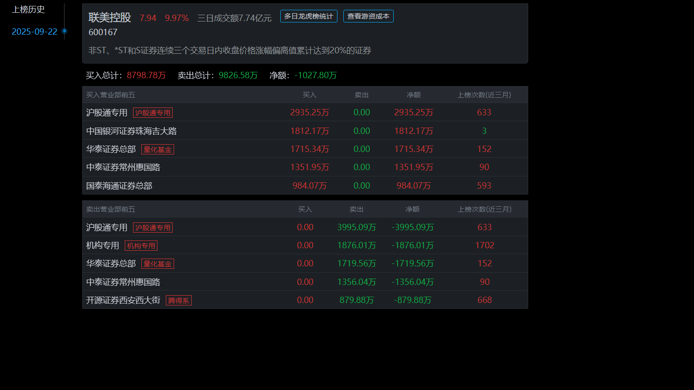Open 国泰海通证券总部 broker row
This screenshot has height=390, width=694.
305,186
